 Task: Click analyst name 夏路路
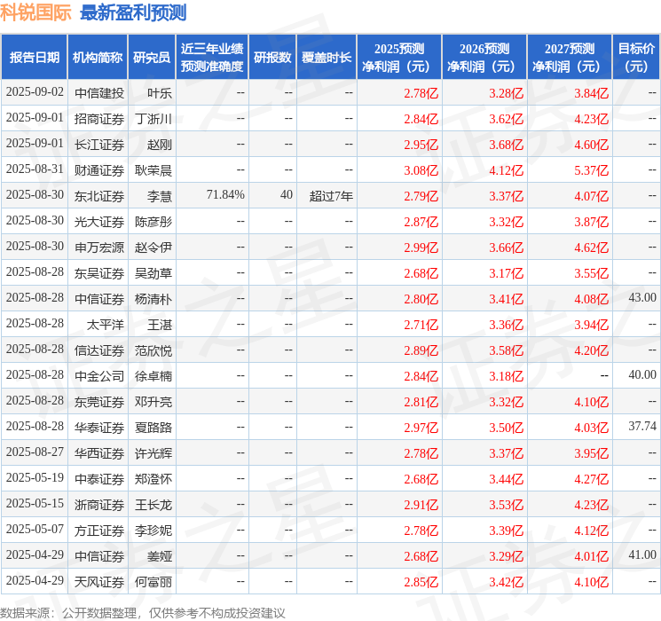pos(153,428)
